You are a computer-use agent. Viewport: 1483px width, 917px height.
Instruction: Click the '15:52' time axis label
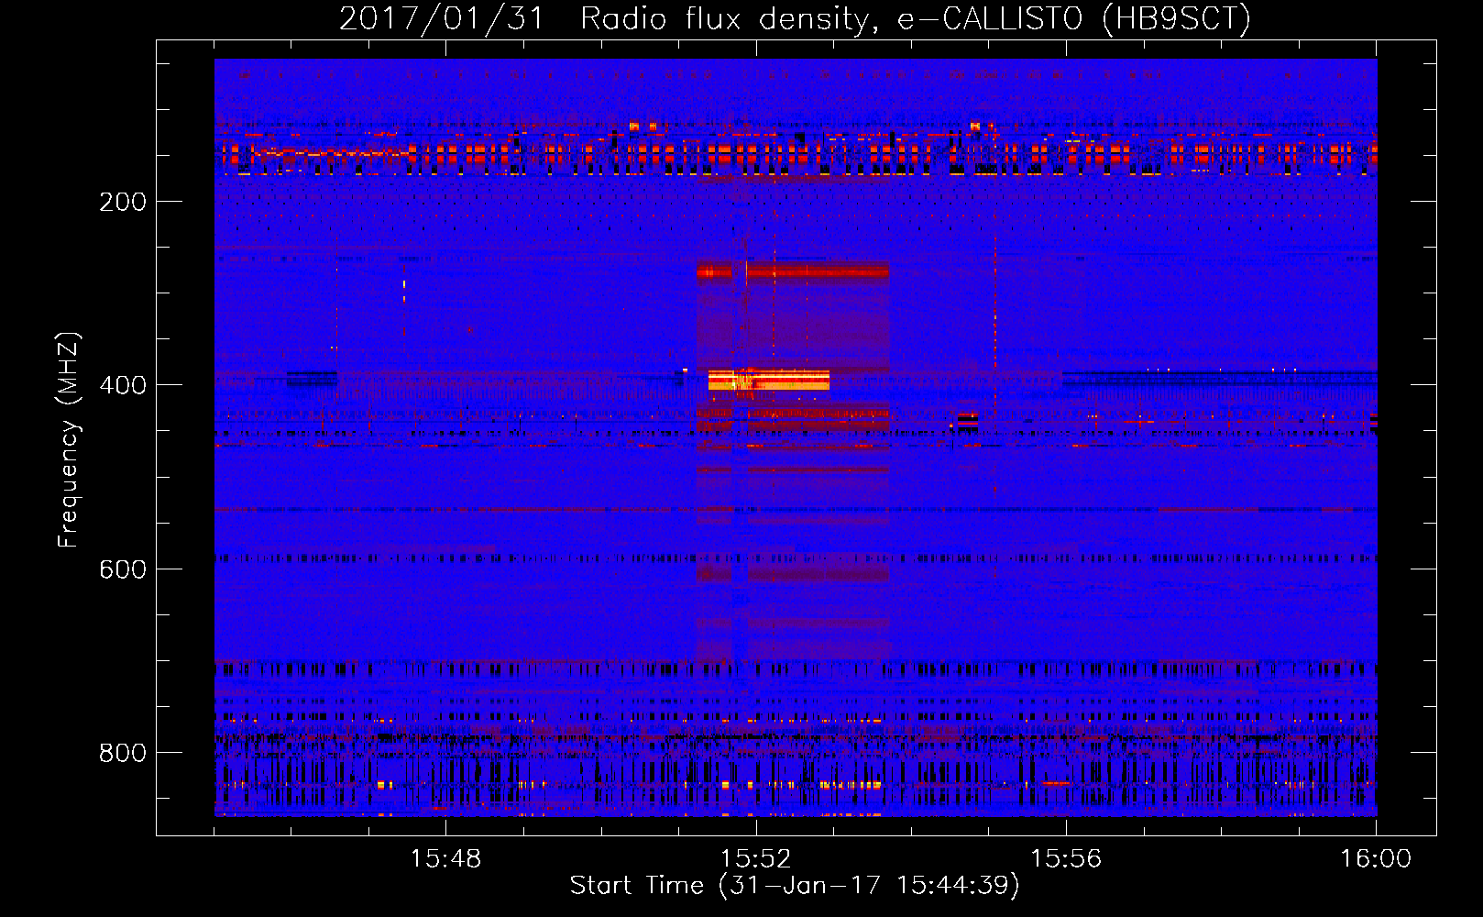pos(755,859)
